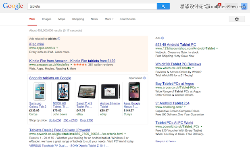
Task: Expand dropdown arrow beside www.amazon.co.uk/kindlefire
Action: [x=71, y=65]
